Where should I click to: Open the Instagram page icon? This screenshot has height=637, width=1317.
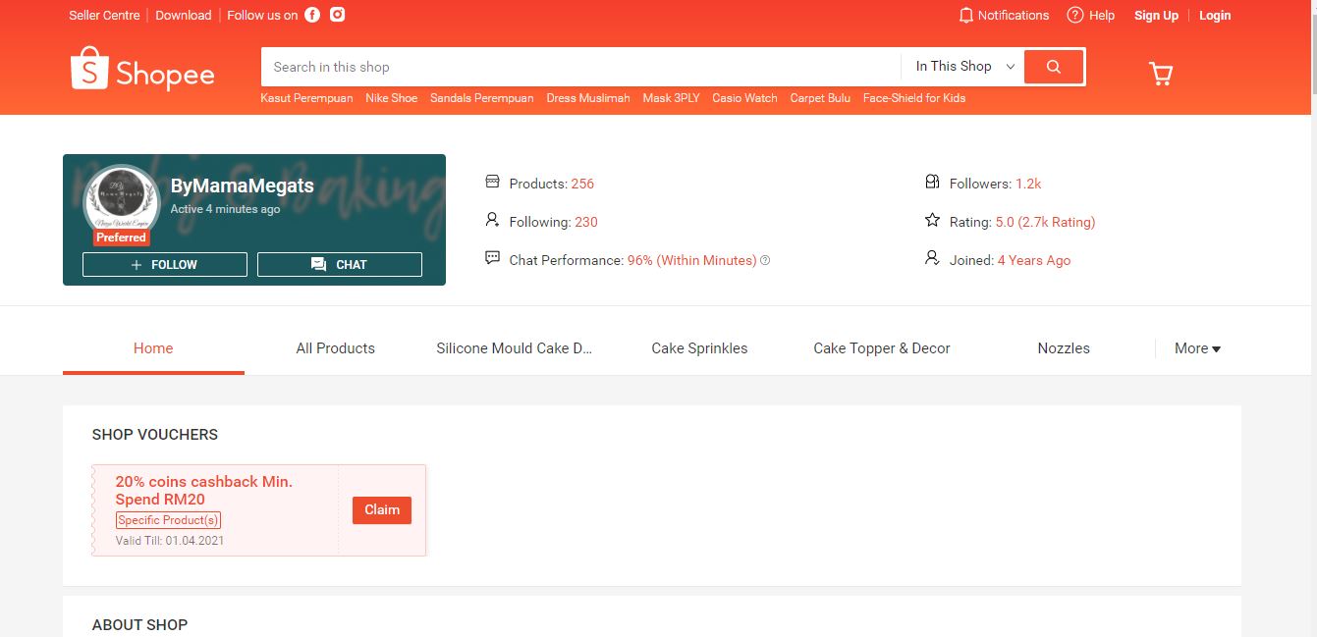coord(337,15)
